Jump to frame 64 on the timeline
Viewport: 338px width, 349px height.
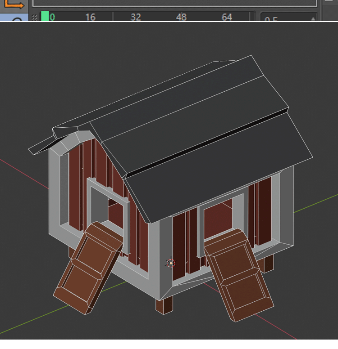227,18
